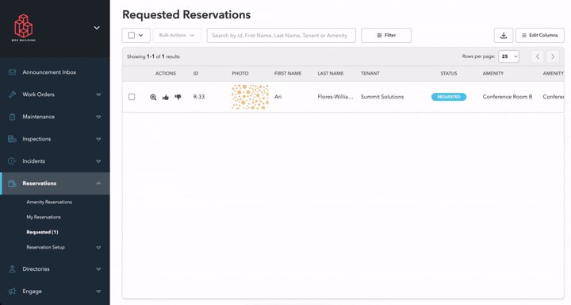This screenshot has width=571, height=305.
Task: Collapse the Reservations menu arrow
Action: [x=98, y=183]
